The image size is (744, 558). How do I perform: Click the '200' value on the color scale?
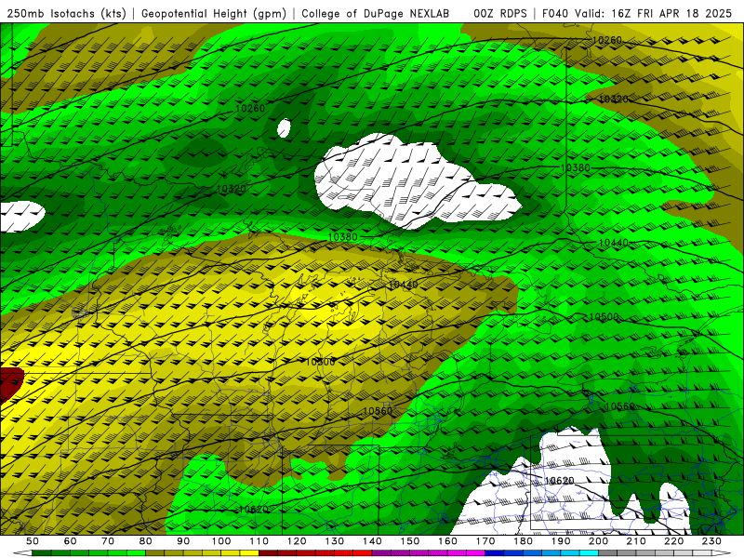598,541
